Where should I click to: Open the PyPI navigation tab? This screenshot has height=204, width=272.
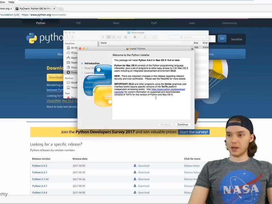(154, 23)
